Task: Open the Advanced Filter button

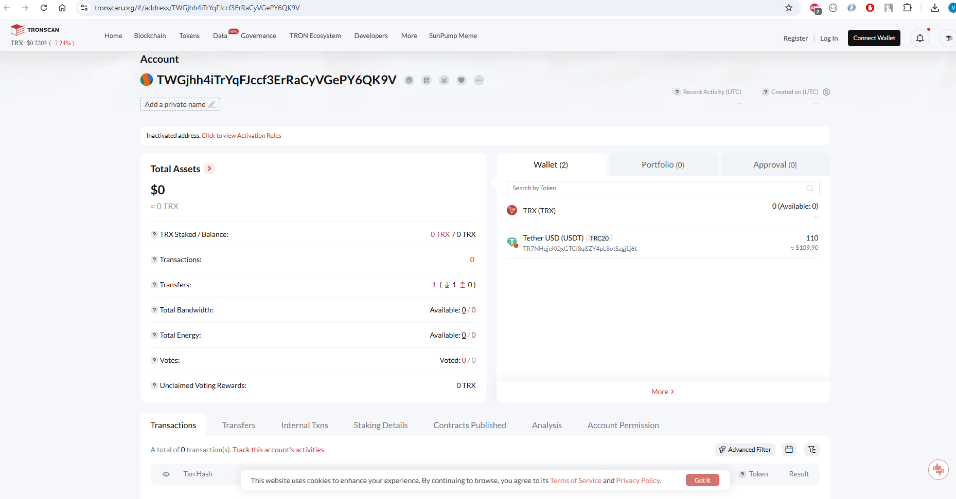Action: [x=745, y=450]
